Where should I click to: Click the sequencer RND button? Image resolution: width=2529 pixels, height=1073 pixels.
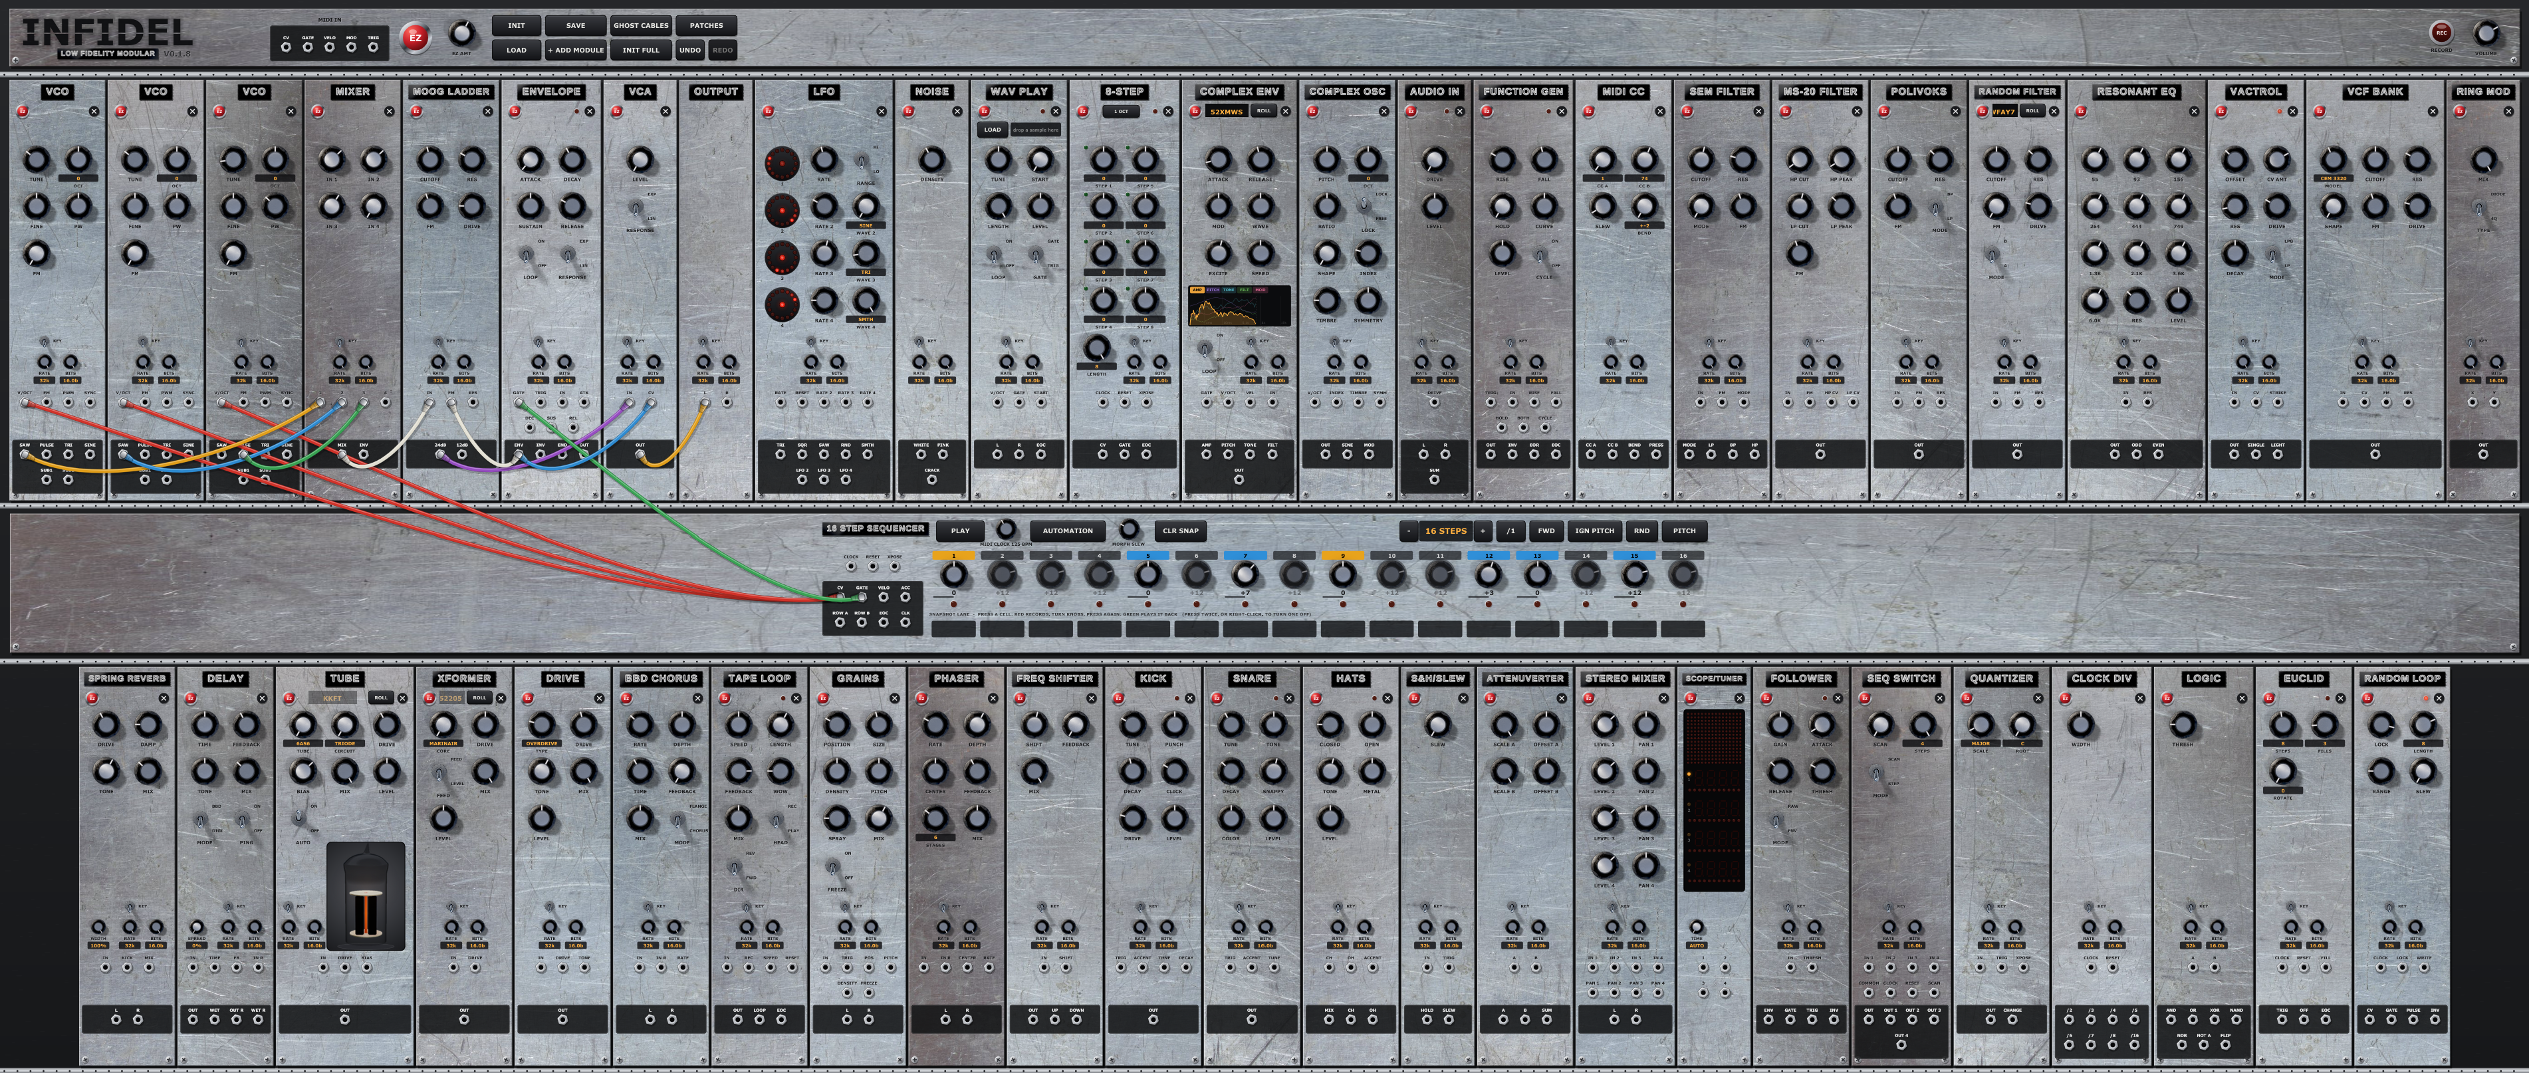[x=1641, y=531]
